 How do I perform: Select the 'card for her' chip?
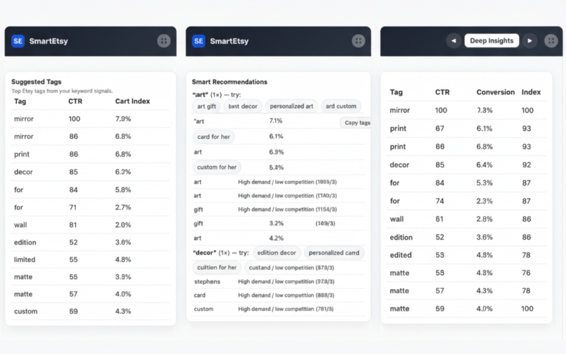213,137
